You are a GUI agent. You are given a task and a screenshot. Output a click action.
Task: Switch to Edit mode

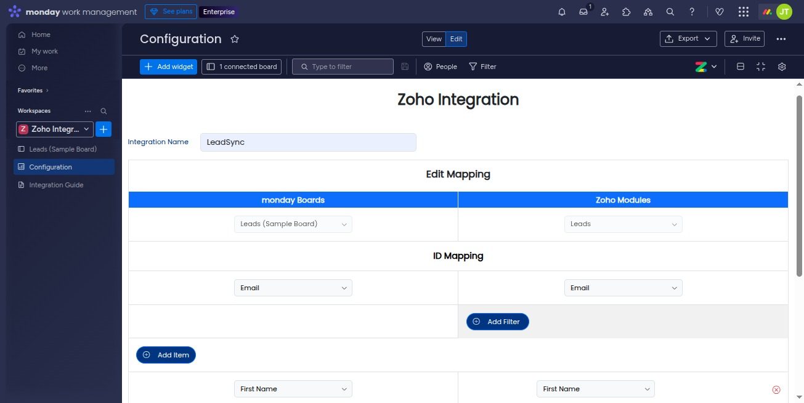pyautogui.click(x=456, y=39)
